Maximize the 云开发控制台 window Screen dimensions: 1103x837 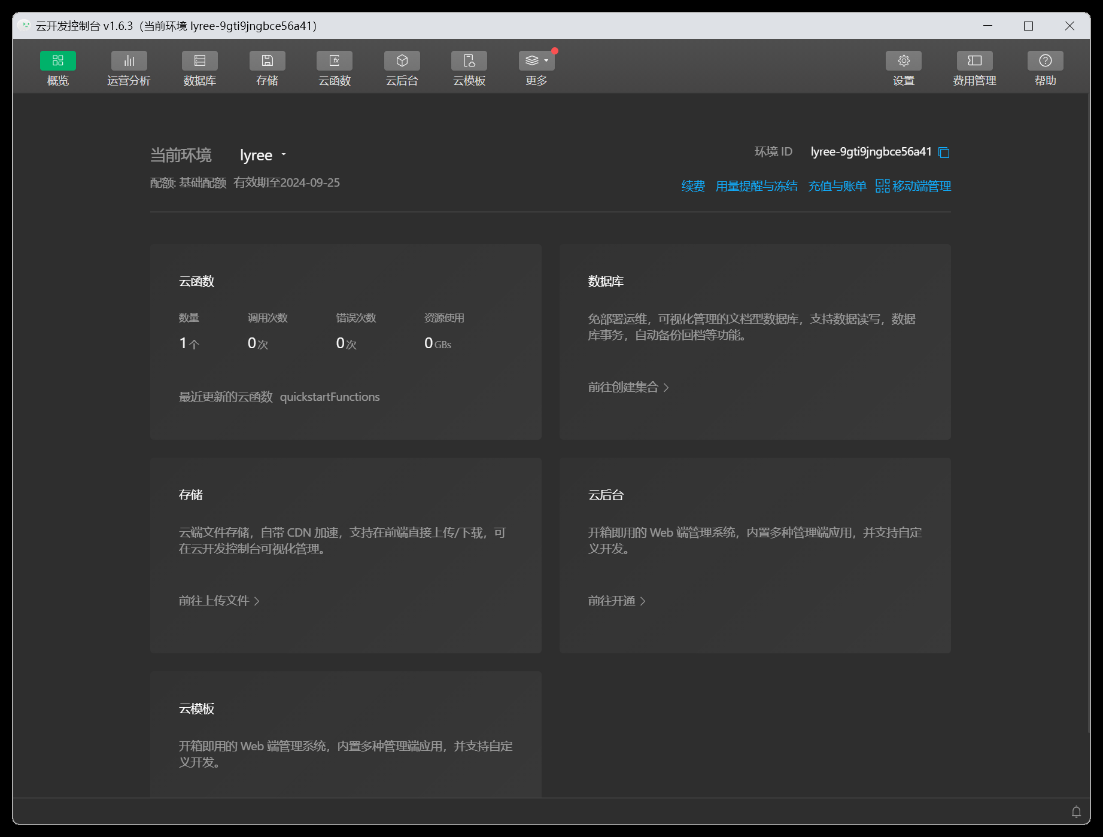[x=1028, y=26]
